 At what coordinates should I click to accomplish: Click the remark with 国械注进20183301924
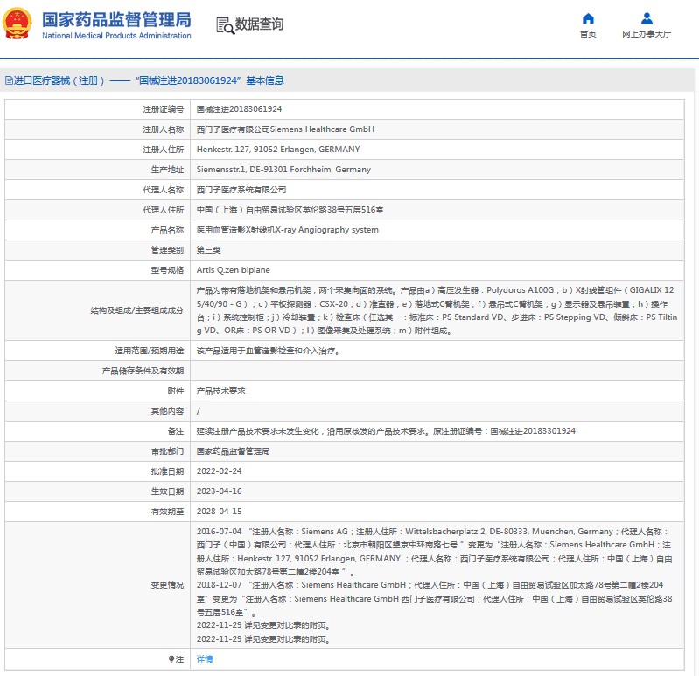click(386, 431)
